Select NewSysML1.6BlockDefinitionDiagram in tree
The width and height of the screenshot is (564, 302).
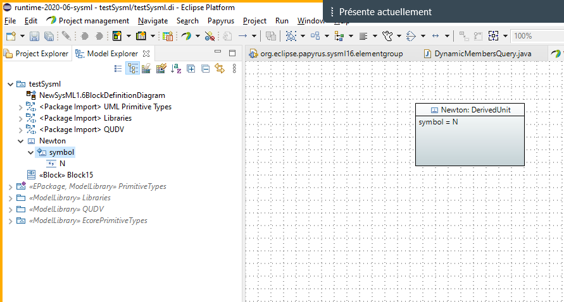[102, 95]
